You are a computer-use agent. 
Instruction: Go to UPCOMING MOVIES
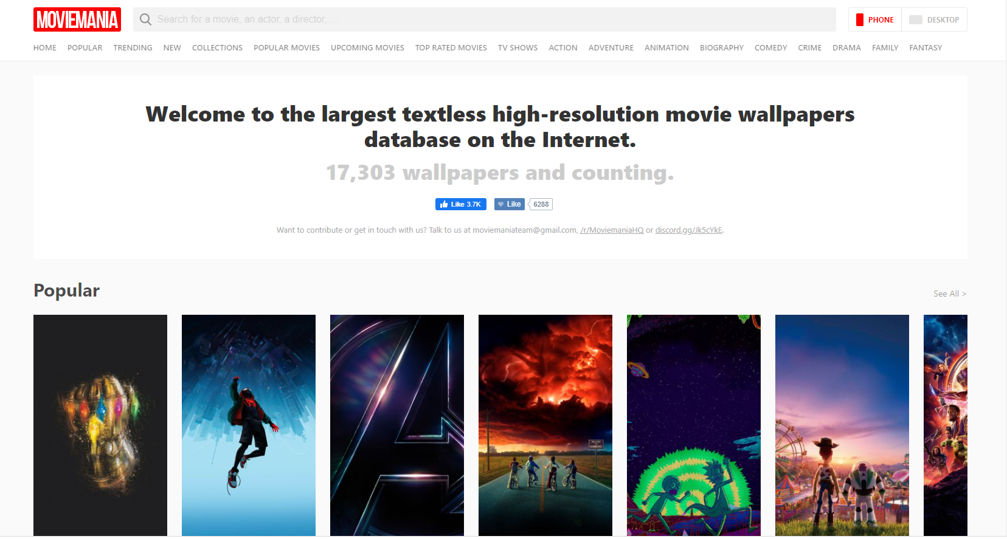click(x=367, y=47)
